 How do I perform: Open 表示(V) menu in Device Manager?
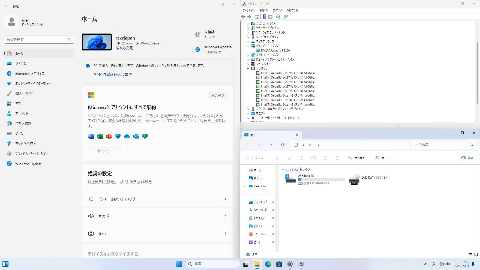tap(277, 10)
